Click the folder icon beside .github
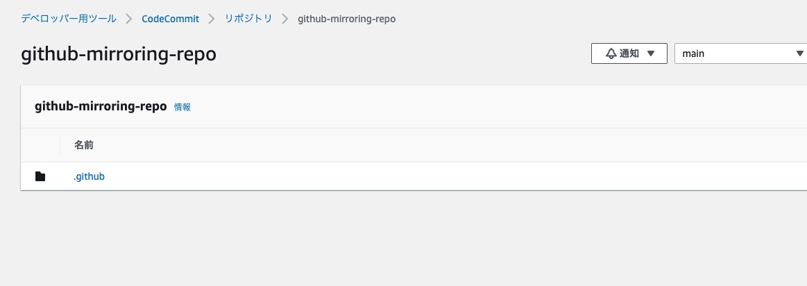Screen dimensions: 807x286 pos(40,177)
